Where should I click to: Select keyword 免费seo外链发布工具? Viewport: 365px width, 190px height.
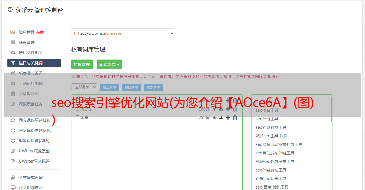pyautogui.click(x=275, y=162)
